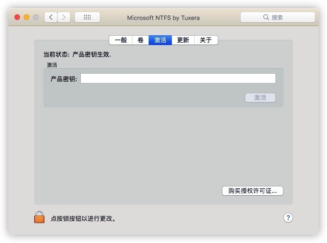Viewport: 327px width, 243px height.
Task: Open the 更新 tab
Action: (183, 40)
